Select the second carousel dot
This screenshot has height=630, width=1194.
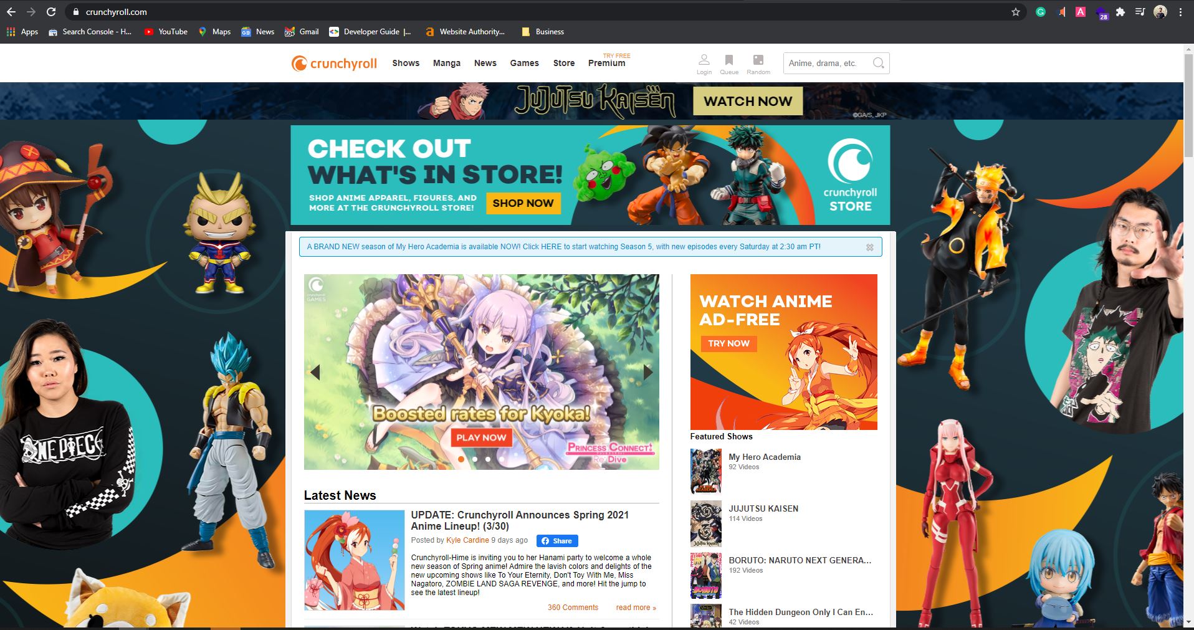(475, 459)
